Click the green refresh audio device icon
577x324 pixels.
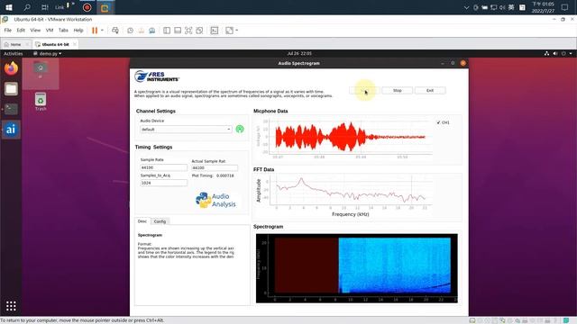240,129
